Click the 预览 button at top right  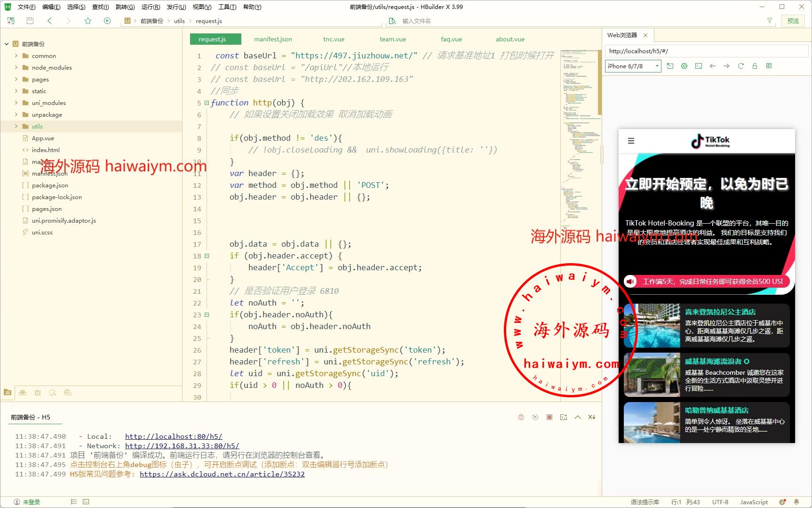click(793, 21)
